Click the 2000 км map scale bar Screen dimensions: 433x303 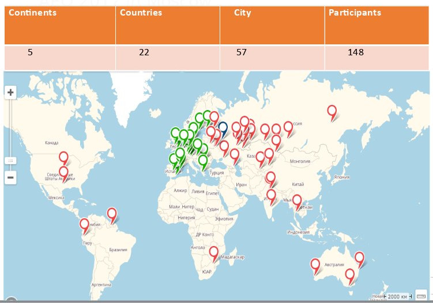[397, 296]
